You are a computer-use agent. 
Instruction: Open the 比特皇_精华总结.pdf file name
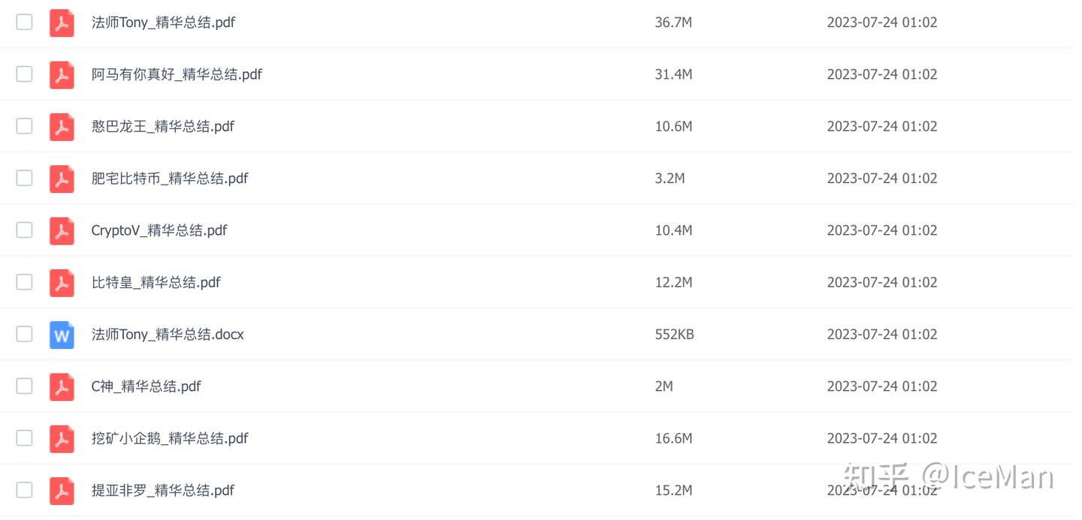156,282
